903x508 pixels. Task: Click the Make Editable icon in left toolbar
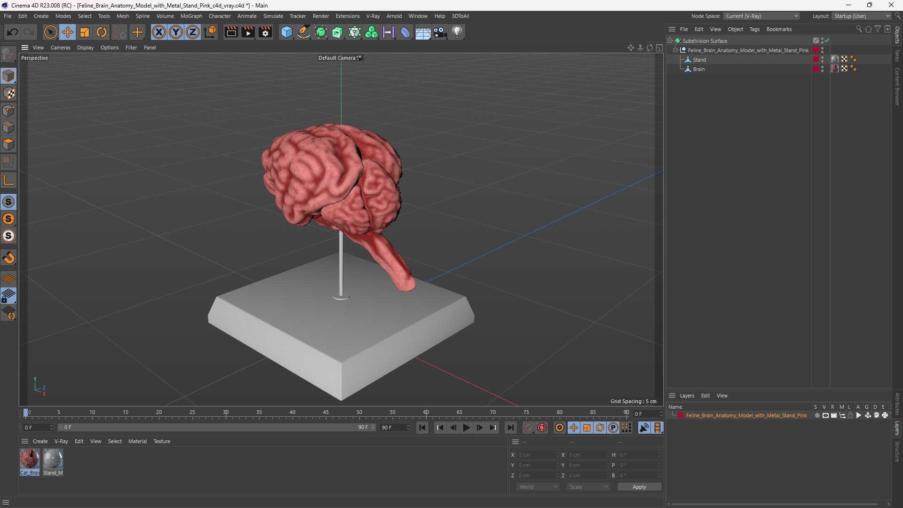[x=8, y=54]
